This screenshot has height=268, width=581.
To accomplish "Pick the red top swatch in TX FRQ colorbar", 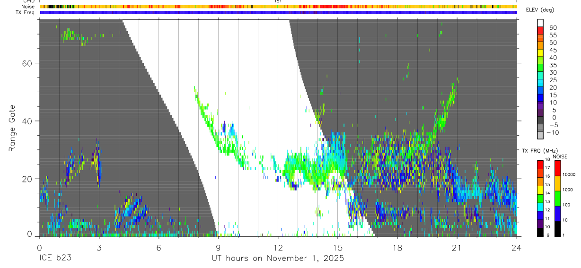I will (540, 164).
